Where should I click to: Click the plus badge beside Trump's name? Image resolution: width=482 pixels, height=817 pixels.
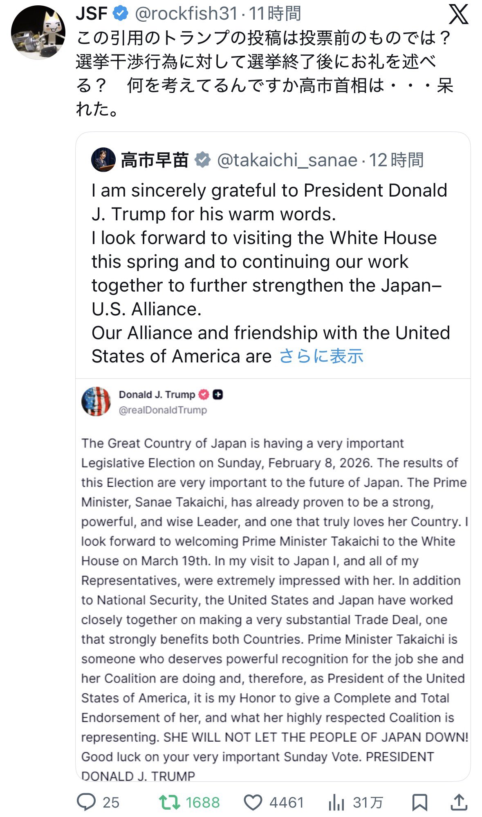218,394
